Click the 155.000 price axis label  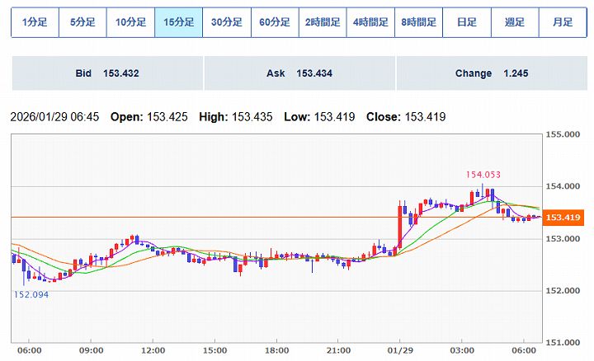[565, 134]
